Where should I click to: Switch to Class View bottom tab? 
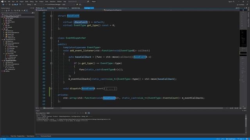click(13, 136)
